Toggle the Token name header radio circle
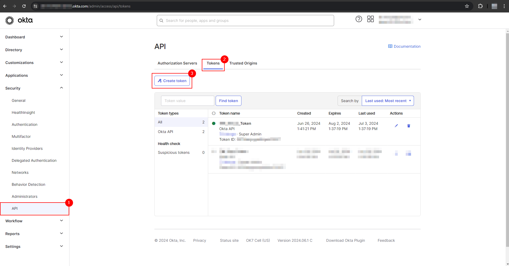This screenshot has width=509, height=266. (214, 113)
